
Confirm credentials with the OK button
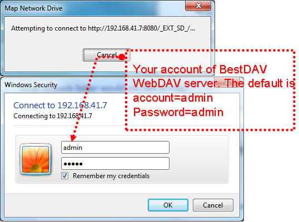(x=168, y=205)
